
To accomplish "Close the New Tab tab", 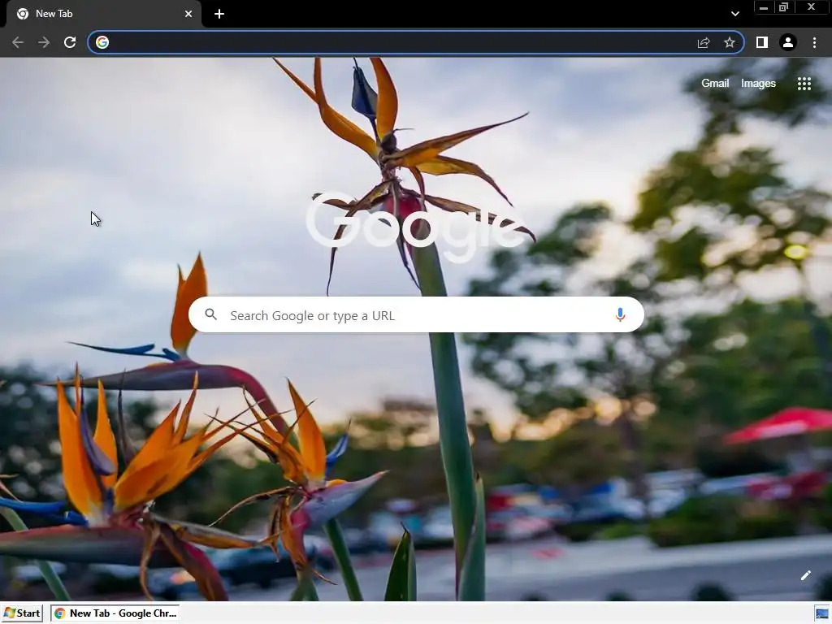I will 188,14.
